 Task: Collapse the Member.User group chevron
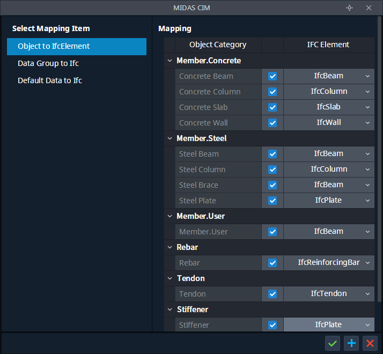click(x=170, y=216)
